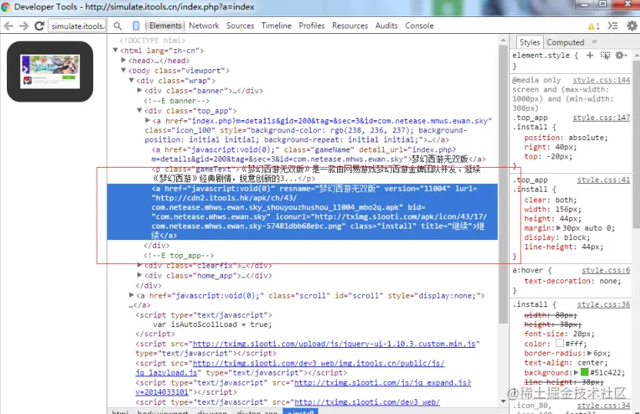Image resolution: width=640 pixels, height=414 pixels.
Task: Expand the div class="home_app" node
Action: [139, 275]
